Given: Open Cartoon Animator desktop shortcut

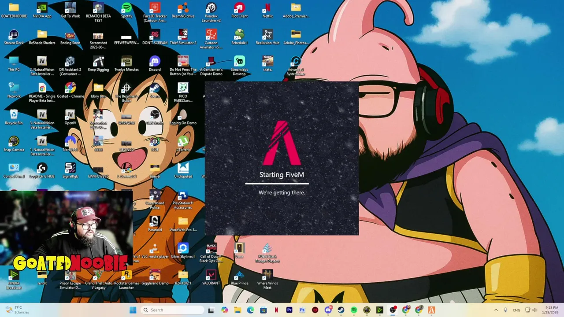Looking at the screenshot, I should click(211, 39).
